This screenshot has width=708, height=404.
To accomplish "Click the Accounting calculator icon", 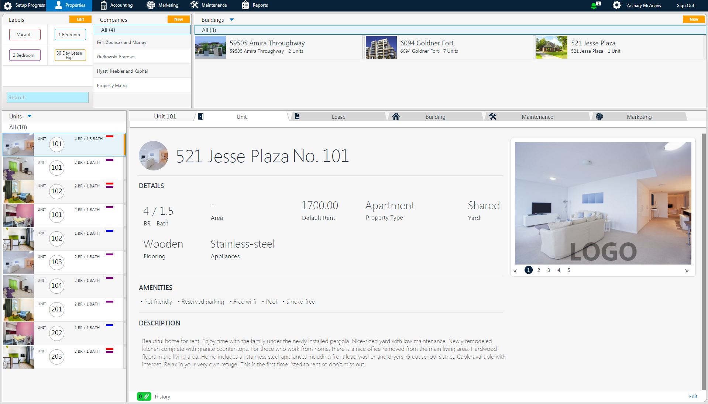I will pyautogui.click(x=104, y=5).
